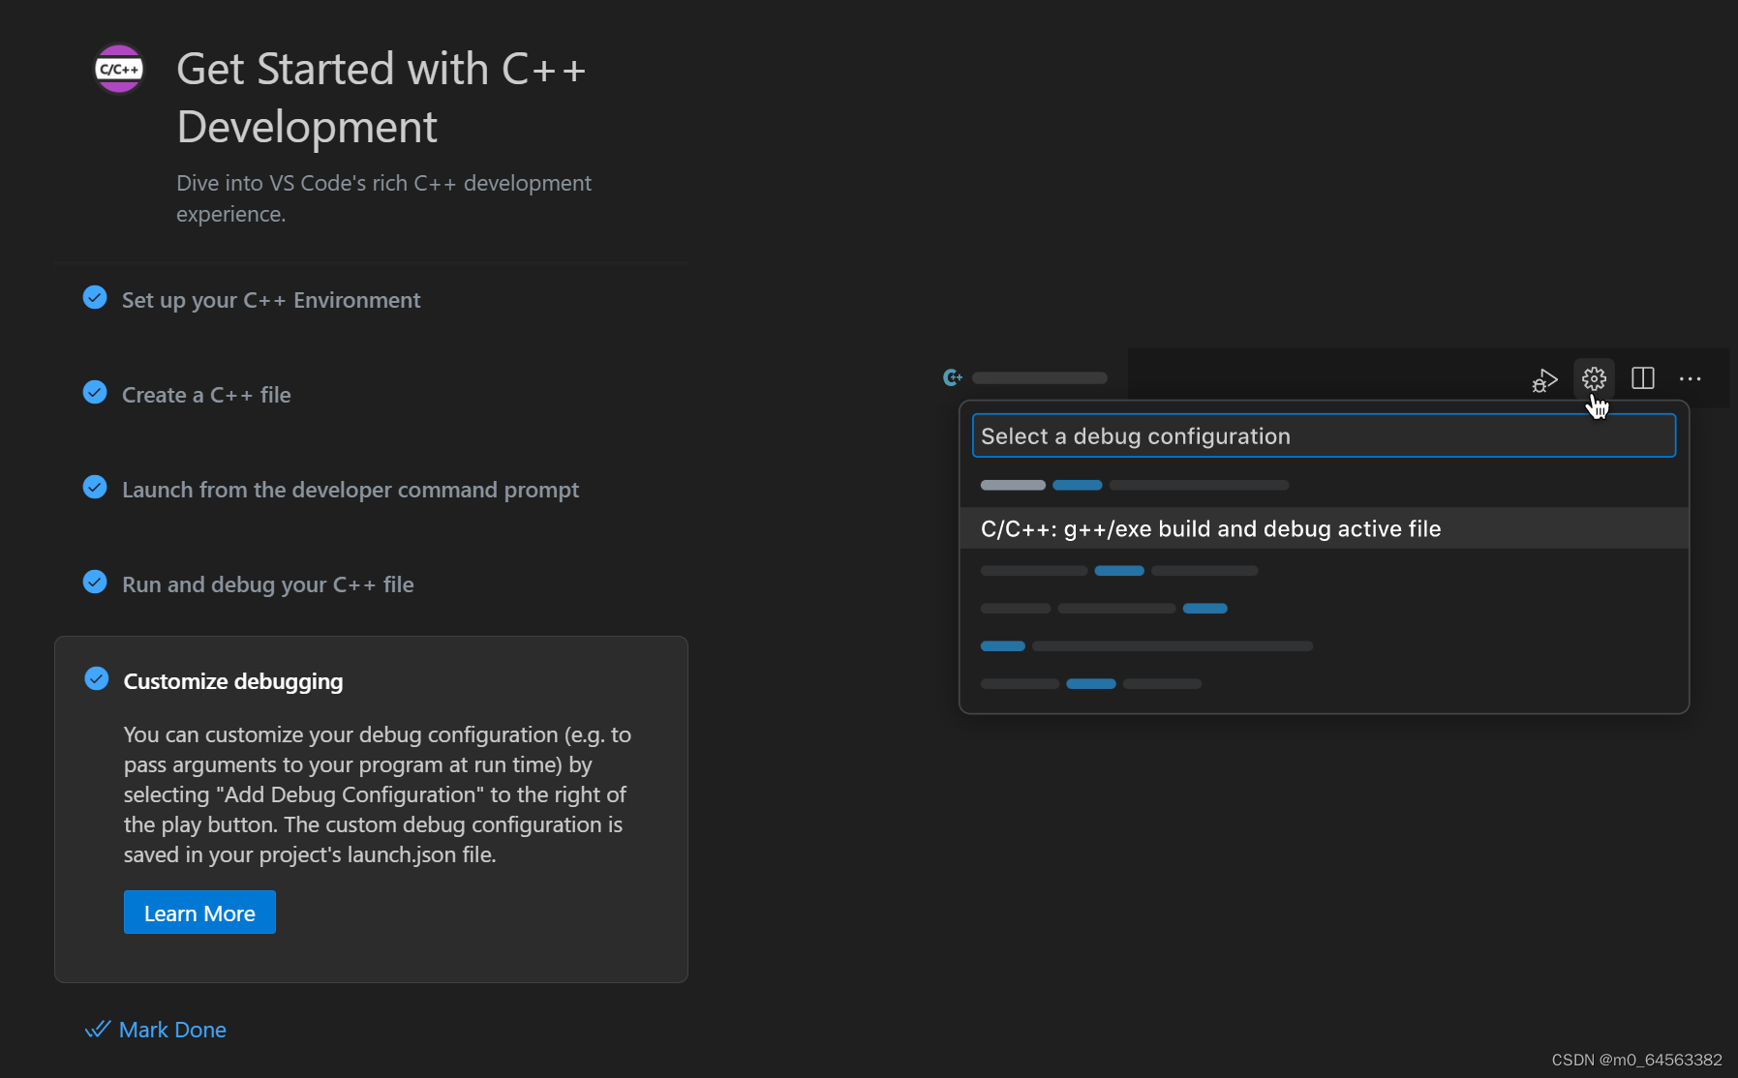Click the split editor icon
The image size is (1738, 1078).
point(1643,378)
